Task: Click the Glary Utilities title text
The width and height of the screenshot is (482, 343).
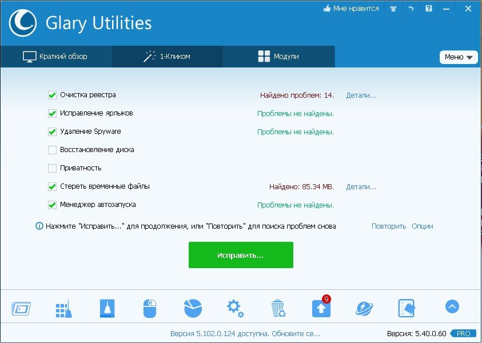Action: 99,23
